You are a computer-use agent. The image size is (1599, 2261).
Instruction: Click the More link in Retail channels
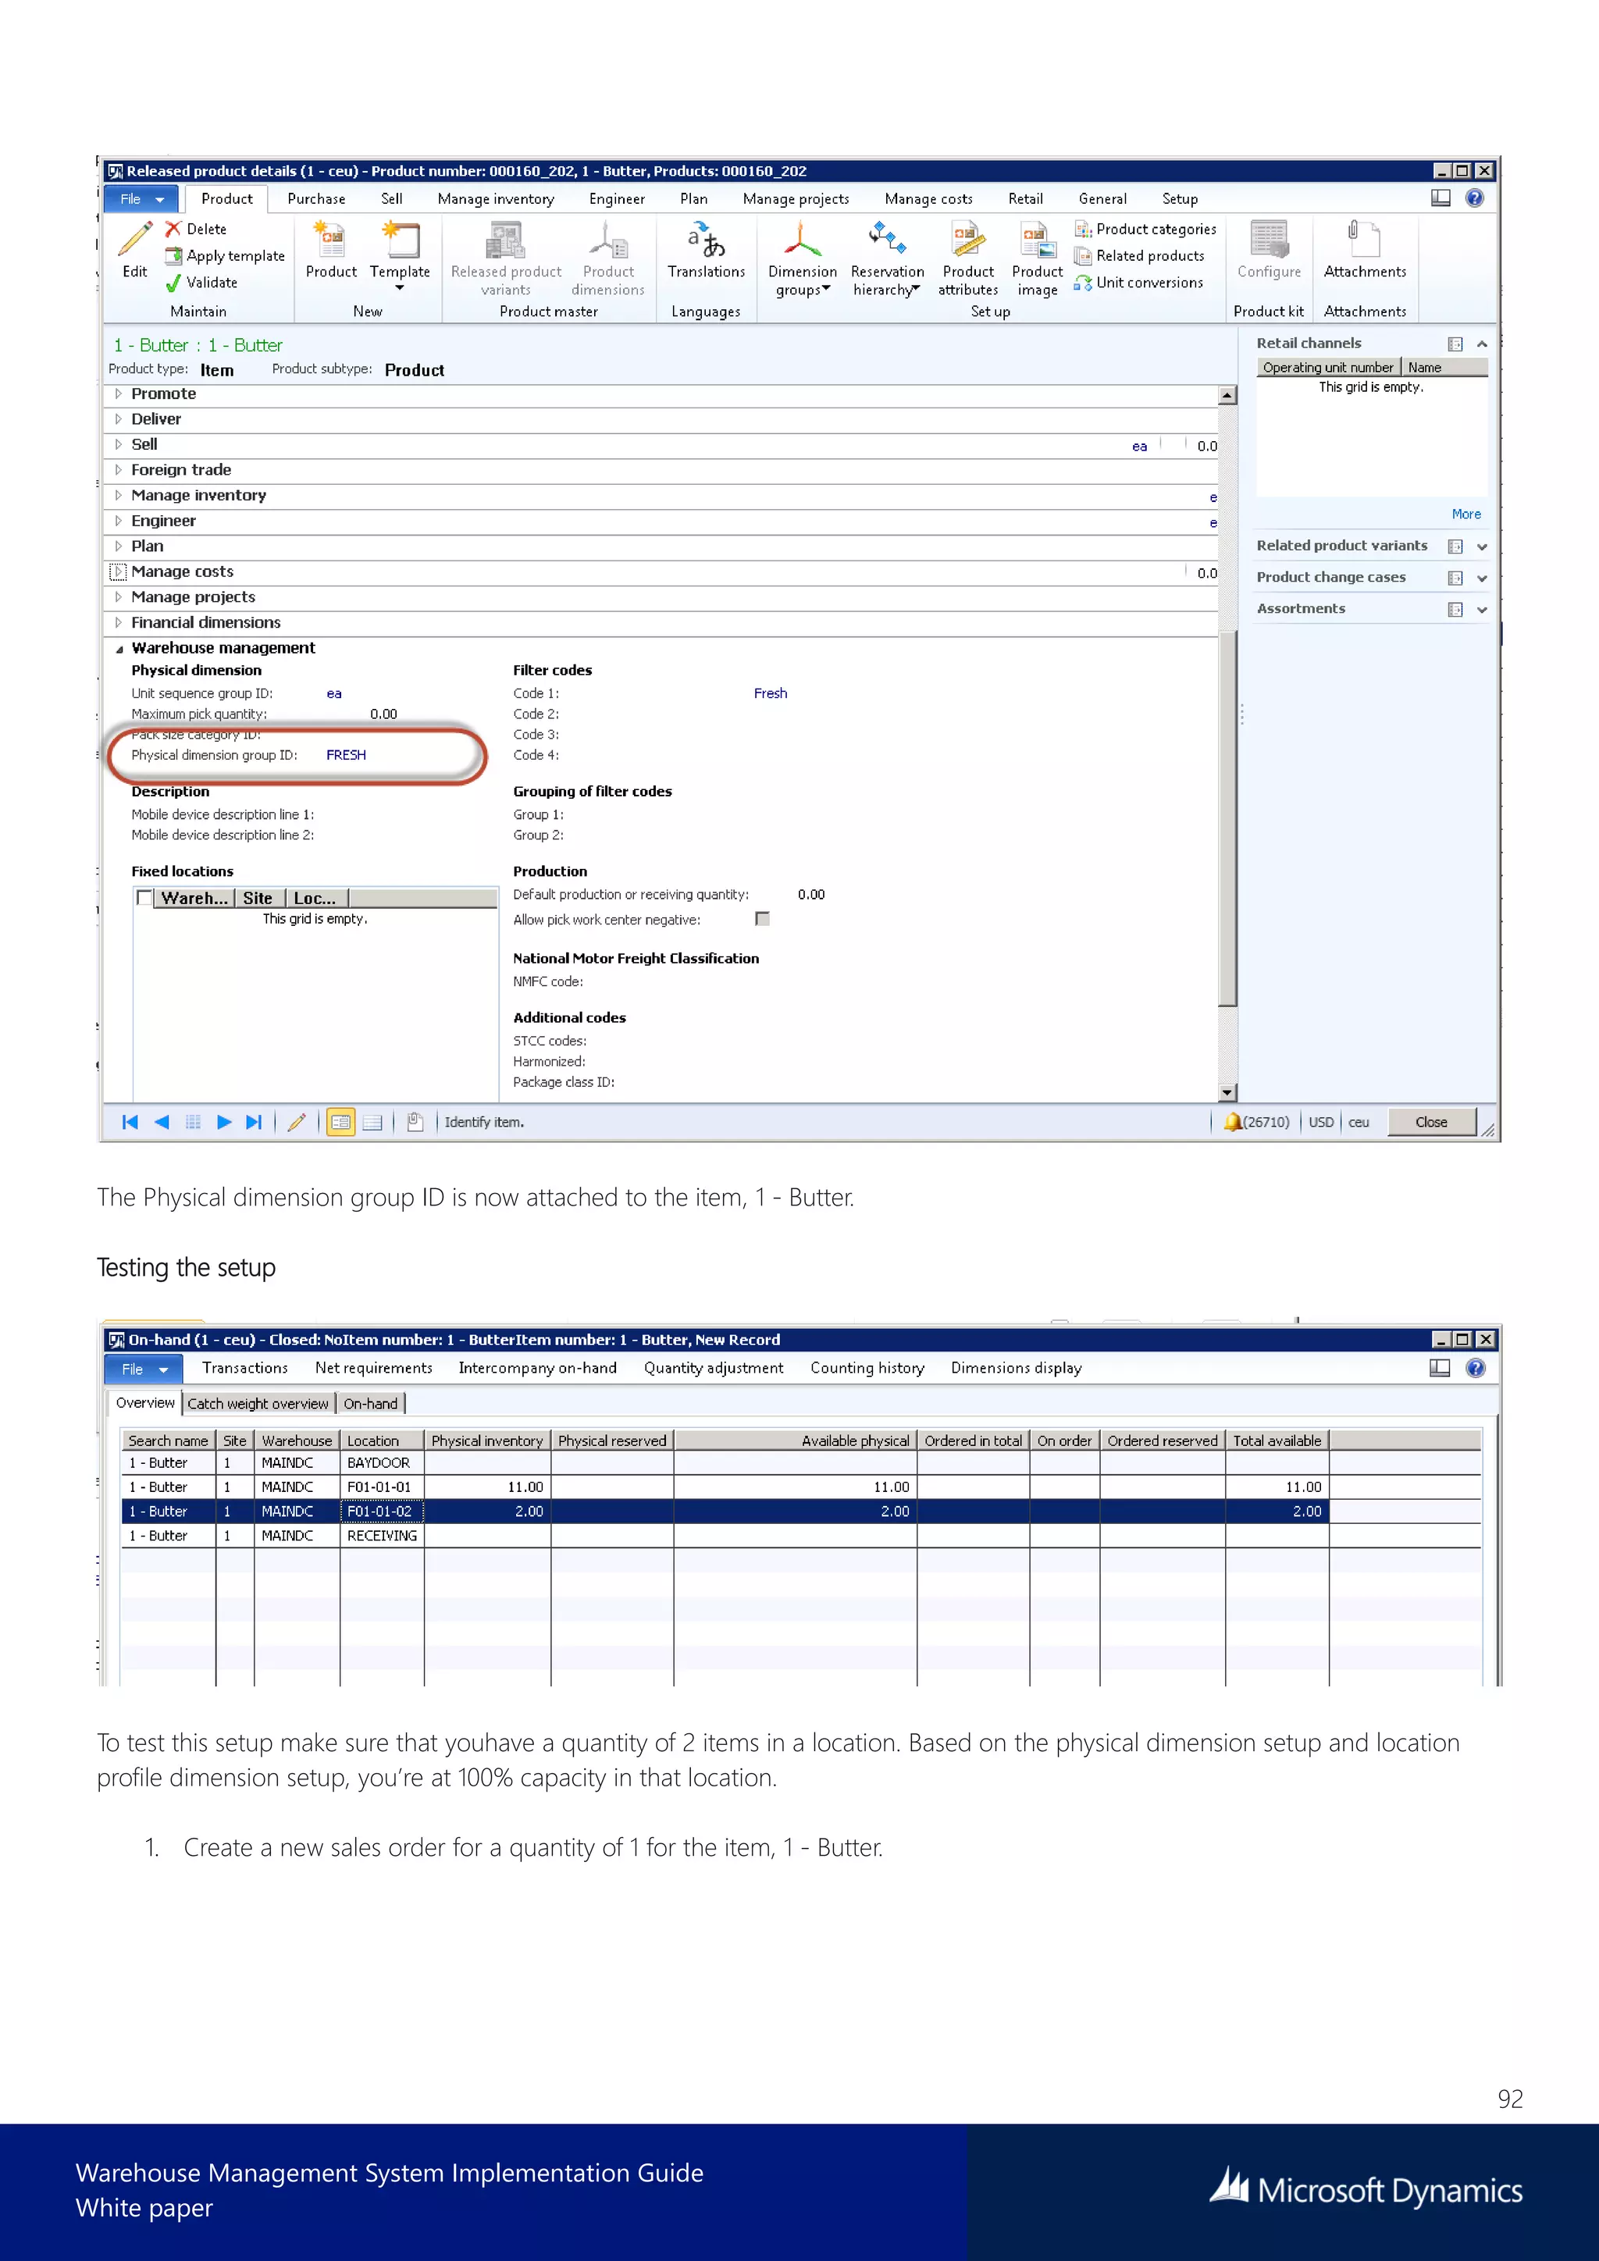(1465, 514)
